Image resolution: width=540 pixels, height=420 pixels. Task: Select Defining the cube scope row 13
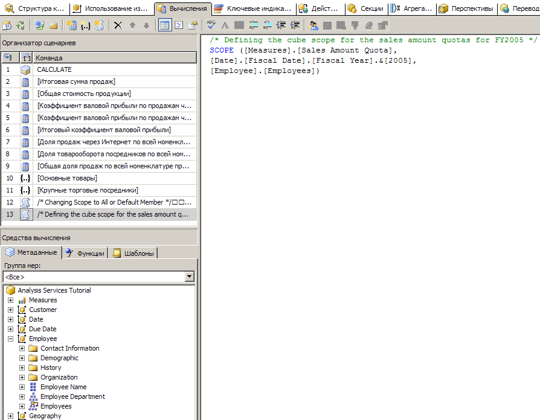[99, 214]
